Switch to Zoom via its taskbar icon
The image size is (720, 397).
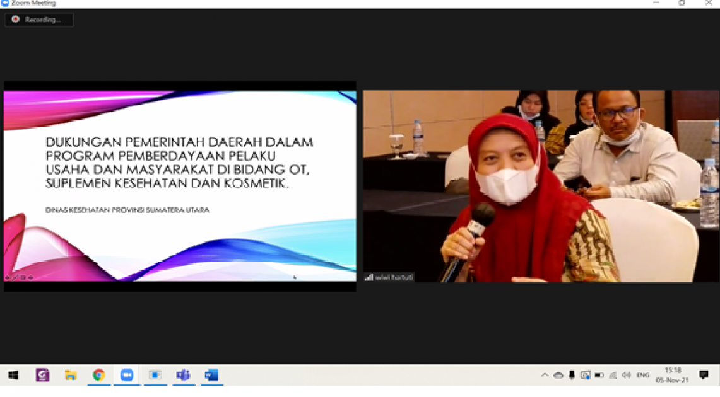pos(127,375)
